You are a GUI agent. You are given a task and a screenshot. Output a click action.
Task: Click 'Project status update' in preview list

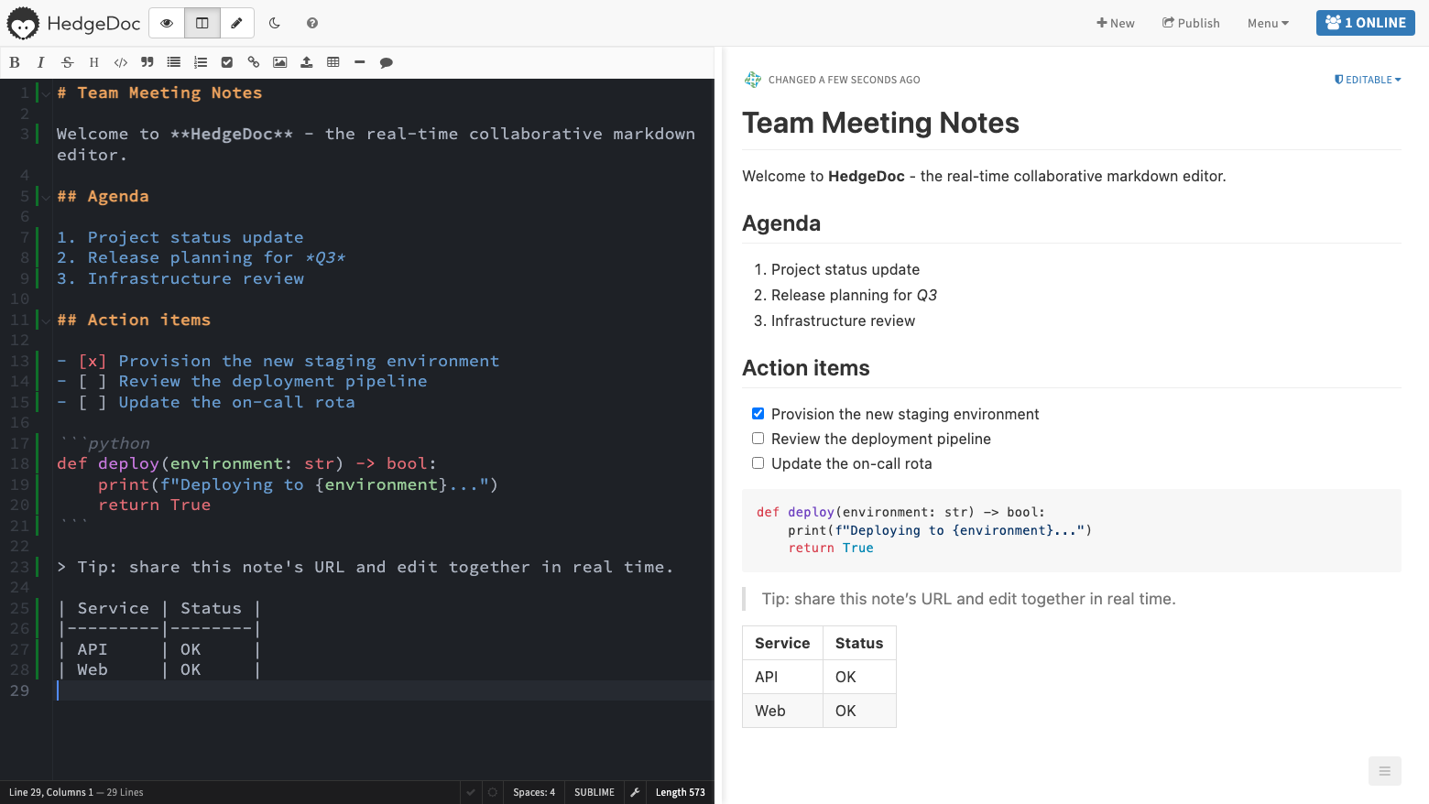pos(845,269)
